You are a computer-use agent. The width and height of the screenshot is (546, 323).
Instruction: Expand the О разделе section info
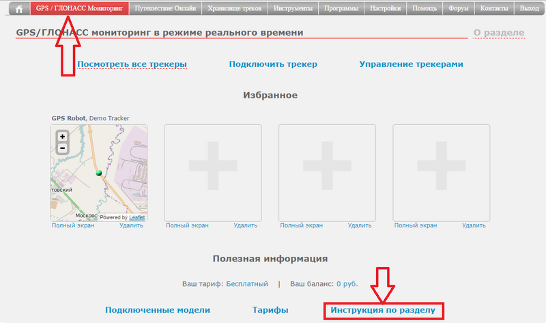pyautogui.click(x=498, y=33)
